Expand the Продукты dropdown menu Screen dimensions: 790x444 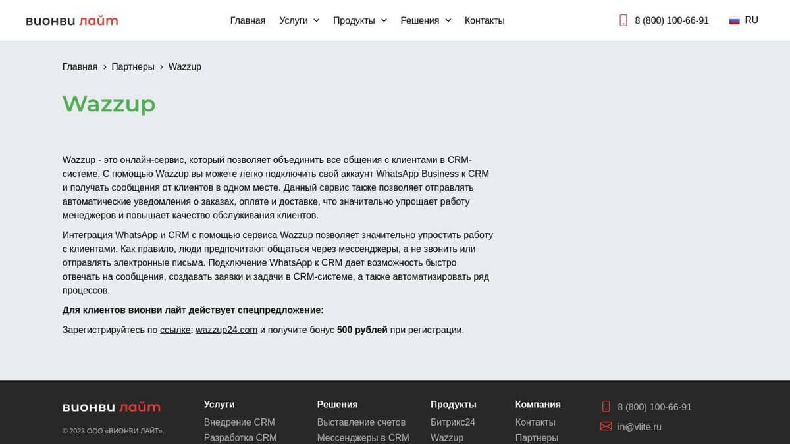pyautogui.click(x=359, y=20)
